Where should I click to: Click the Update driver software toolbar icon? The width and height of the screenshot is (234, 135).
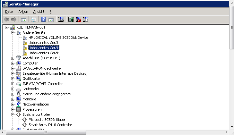click(71, 19)
